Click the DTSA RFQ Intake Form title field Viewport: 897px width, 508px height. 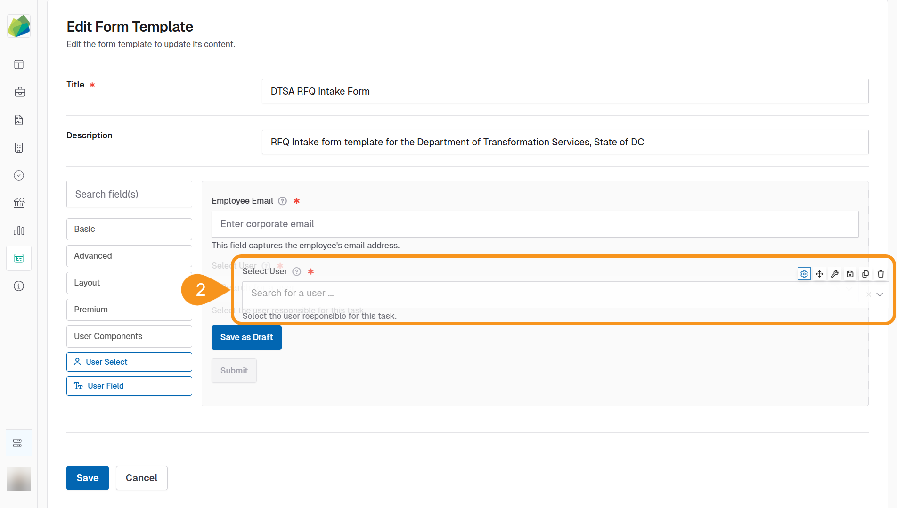click(565, 91)
